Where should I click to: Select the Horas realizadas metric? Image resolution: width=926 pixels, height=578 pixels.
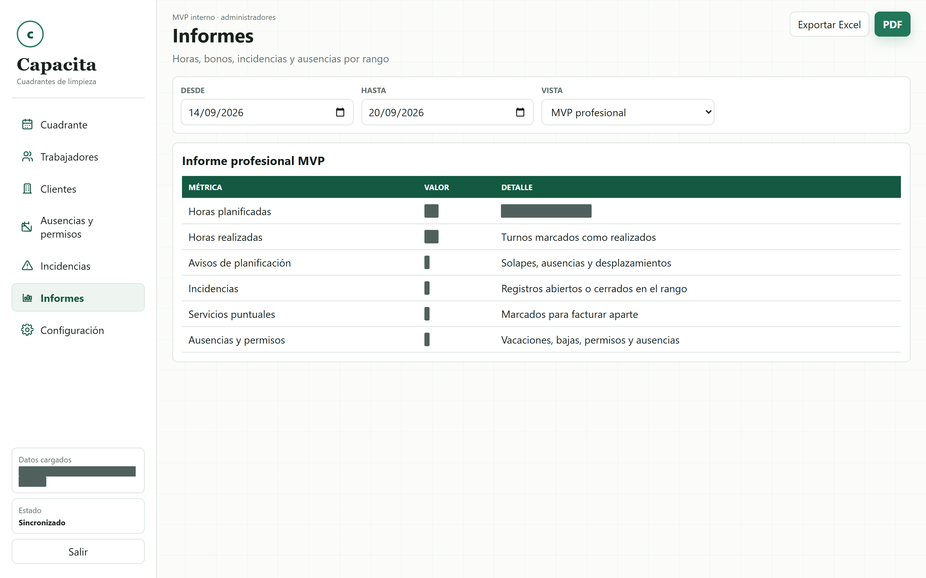(225, 237)
